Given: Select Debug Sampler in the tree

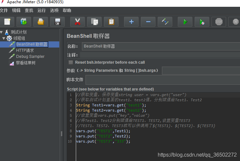Looking at the screenshot, I should click(x=30, y=57).
